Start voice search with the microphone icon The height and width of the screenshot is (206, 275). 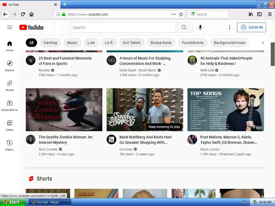click(200, 27)
